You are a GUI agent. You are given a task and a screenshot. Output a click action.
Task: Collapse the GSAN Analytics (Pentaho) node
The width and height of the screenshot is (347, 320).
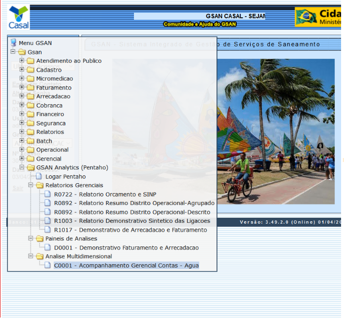(22, 167)
